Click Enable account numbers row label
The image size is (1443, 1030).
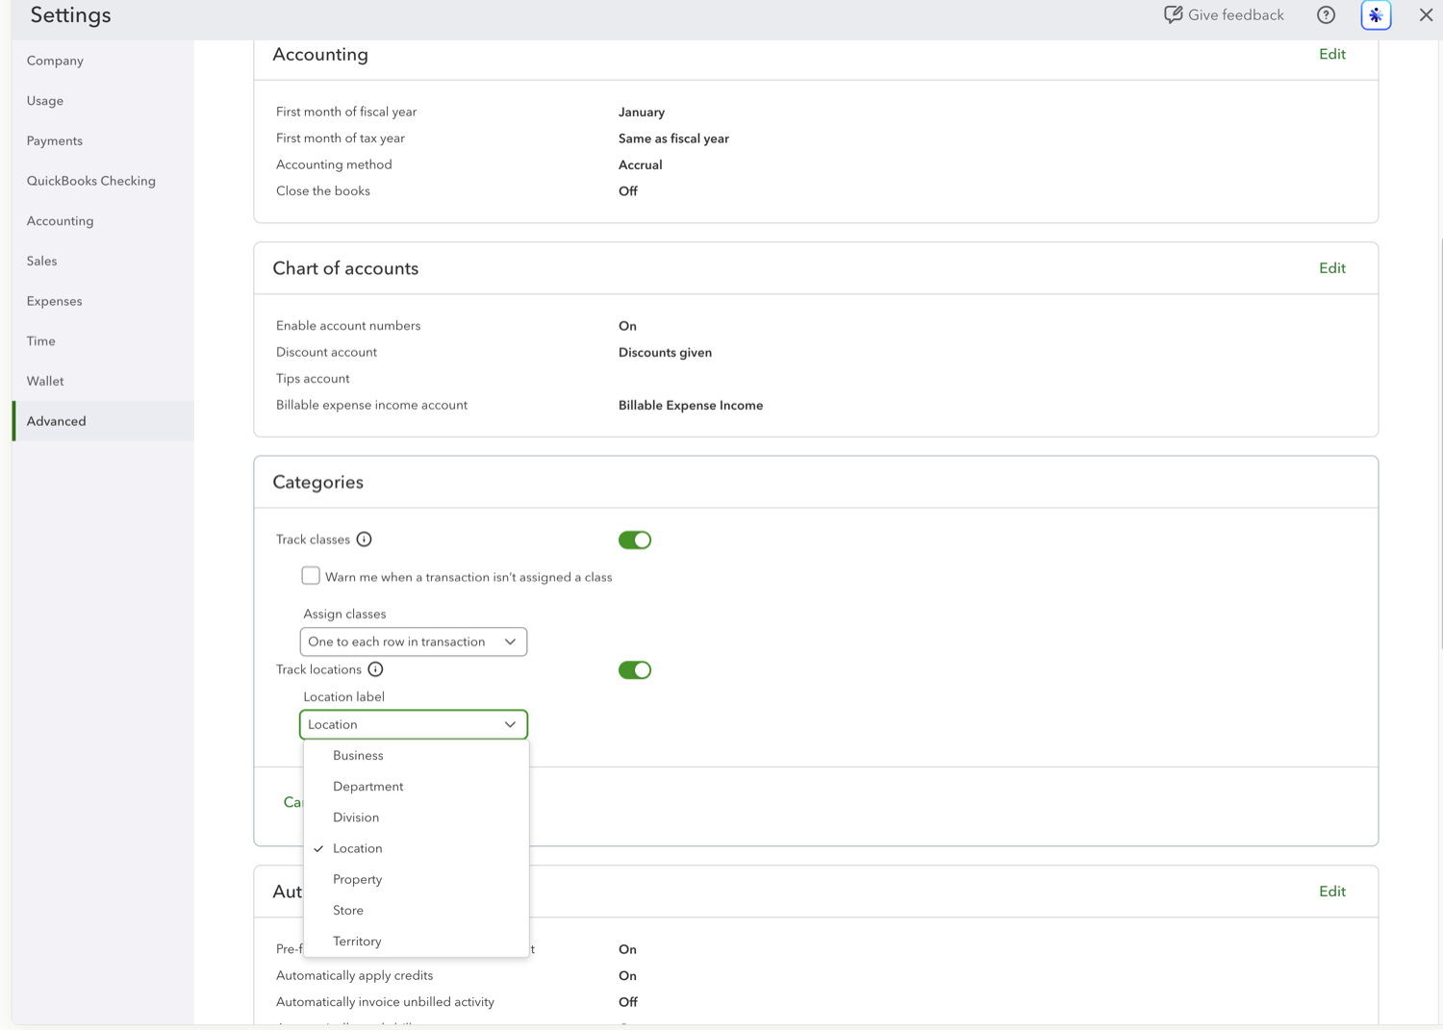pyautogui.click(x=348, y=326)
